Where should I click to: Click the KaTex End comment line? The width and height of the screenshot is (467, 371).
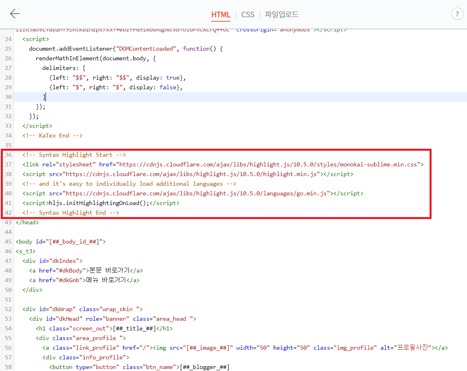pyautogui.click(x=52, y=135)
